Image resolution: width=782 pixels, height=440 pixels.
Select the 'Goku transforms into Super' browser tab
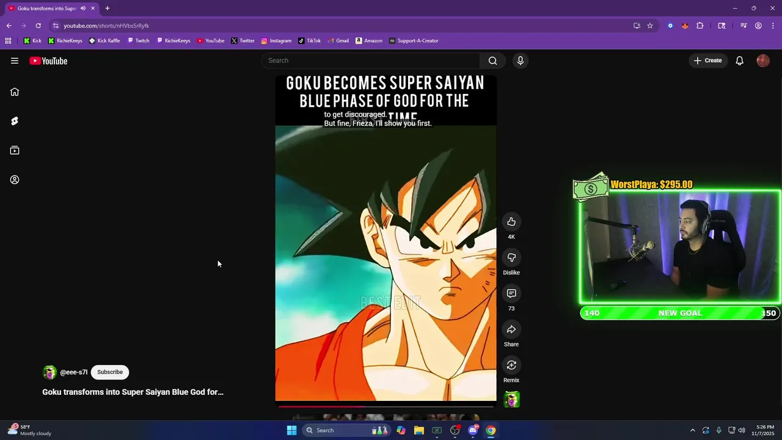click(x=47, y=9)
